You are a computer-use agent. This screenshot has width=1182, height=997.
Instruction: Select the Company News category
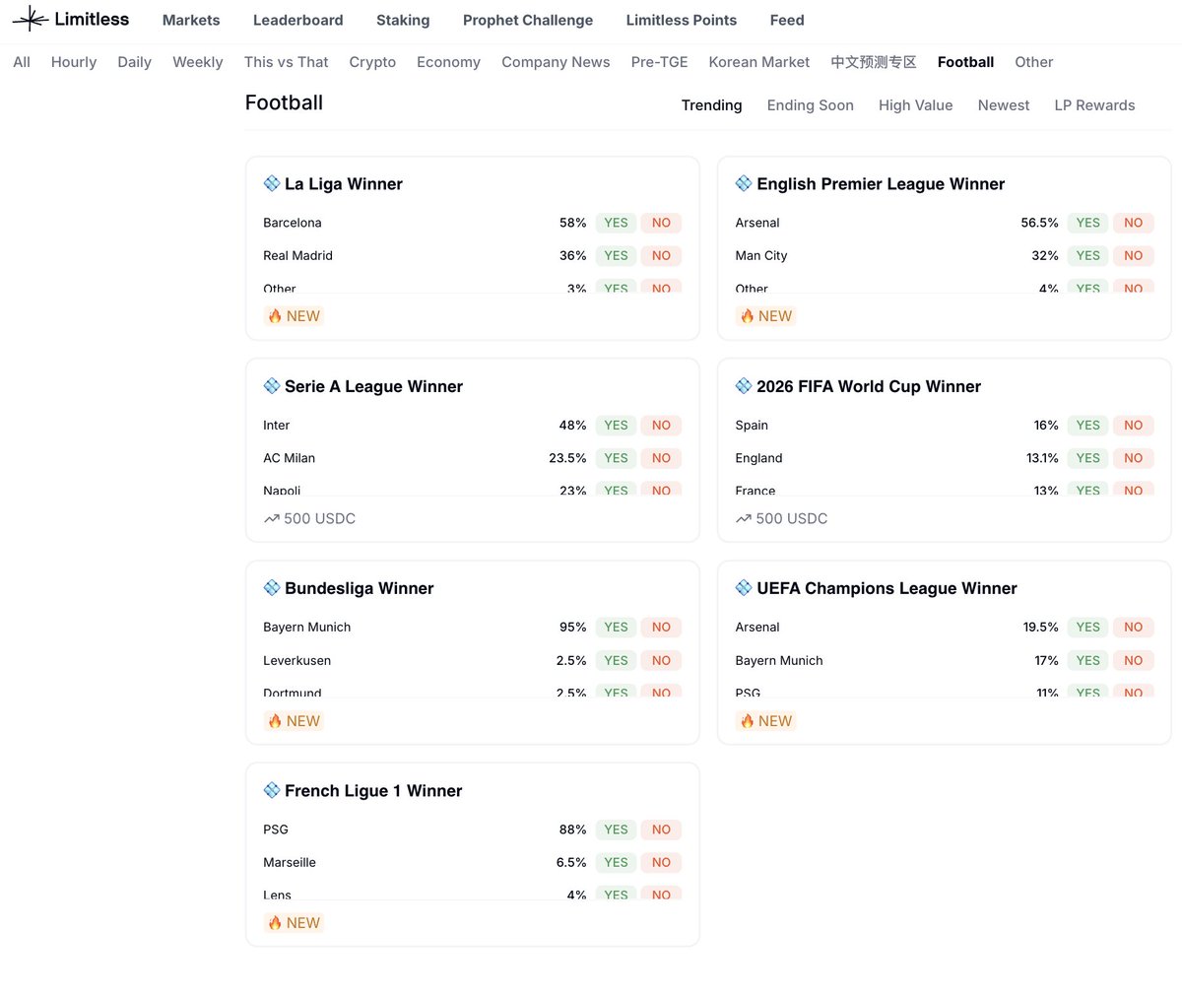point(556,62)
